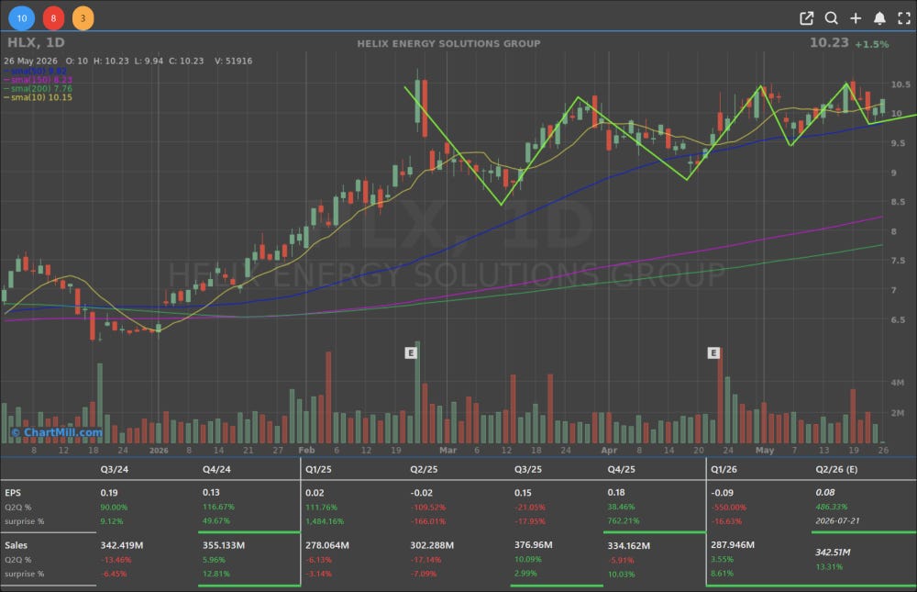Click the Q4/24 column header
Image resolution: width=917 pixels, height=592 pixels.
(x=216, y=469)
